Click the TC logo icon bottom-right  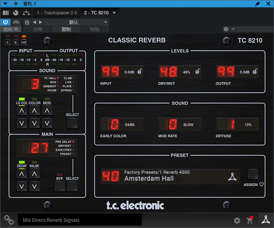pos(265,219)
